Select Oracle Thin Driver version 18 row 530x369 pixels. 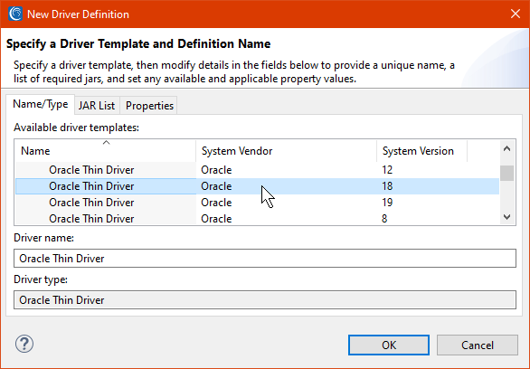point(257,186)
